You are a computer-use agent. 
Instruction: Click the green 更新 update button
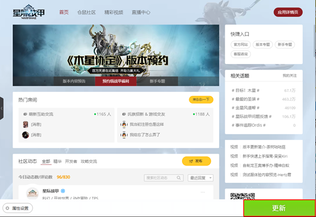pos(279,208)
